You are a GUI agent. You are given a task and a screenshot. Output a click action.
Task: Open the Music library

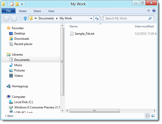18,65
